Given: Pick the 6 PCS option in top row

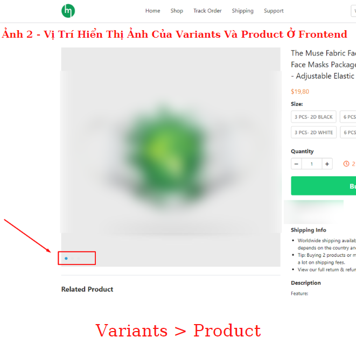Looking at the screenshot, I should pyautogui.click(x=348, y=117).
